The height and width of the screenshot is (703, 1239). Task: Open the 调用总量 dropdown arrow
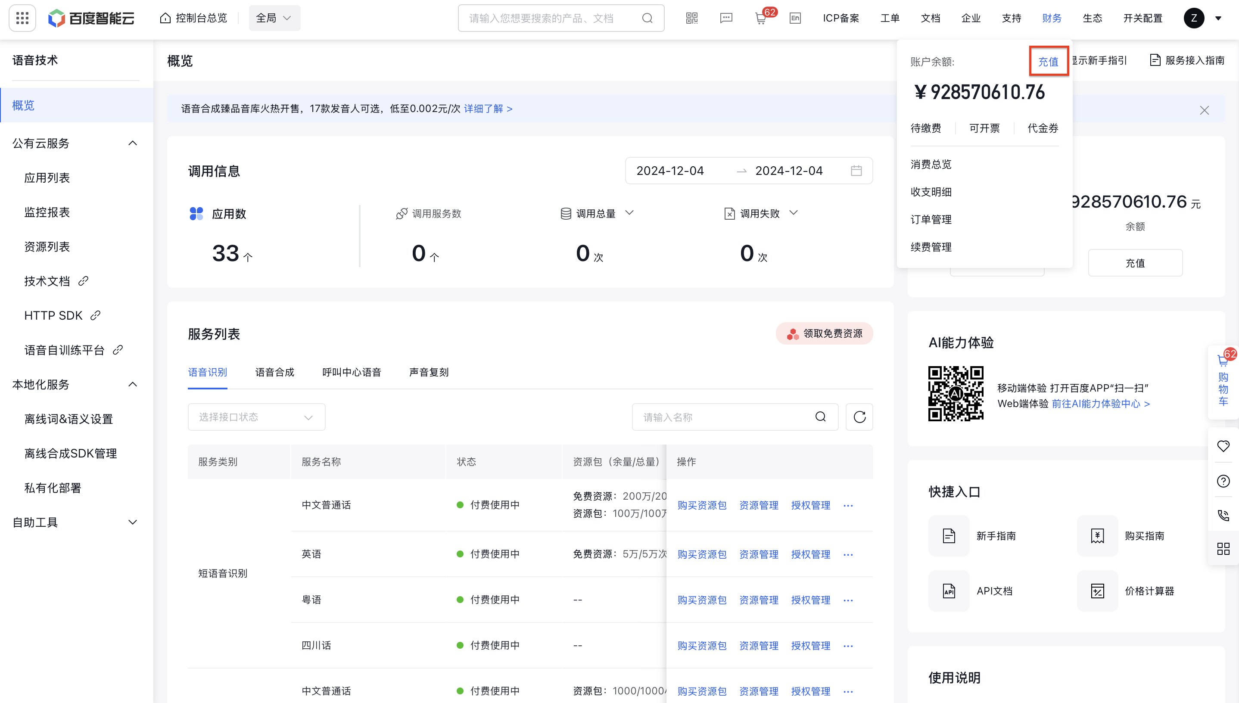point(629,213)
